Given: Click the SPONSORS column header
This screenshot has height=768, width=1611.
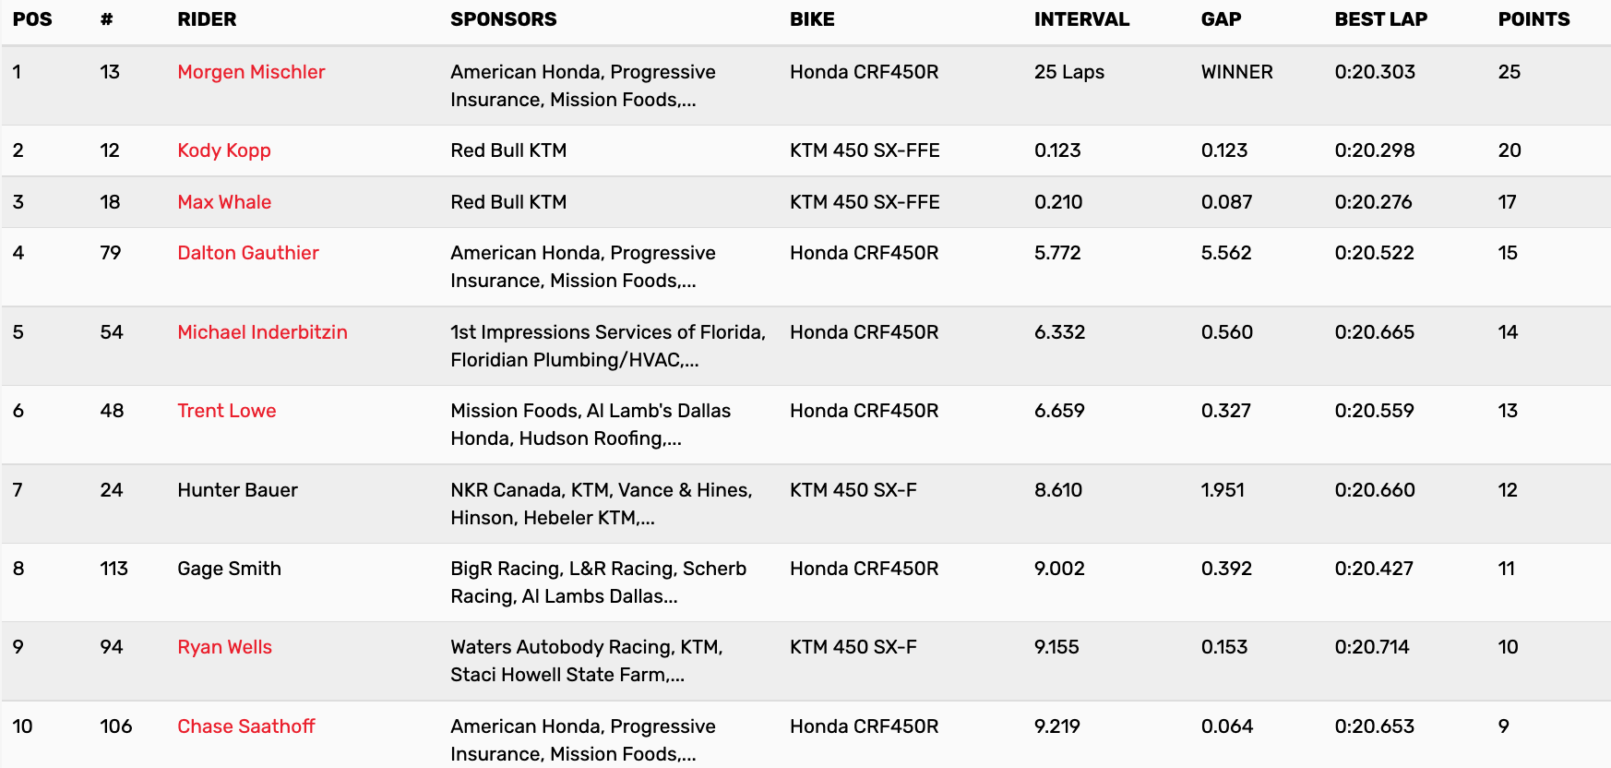Looking at the screenshot, I should click(504, 19).
